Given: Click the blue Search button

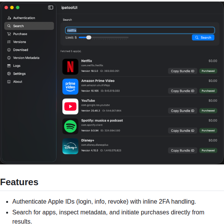Looking at the screenshot, I should pos(203,37).
